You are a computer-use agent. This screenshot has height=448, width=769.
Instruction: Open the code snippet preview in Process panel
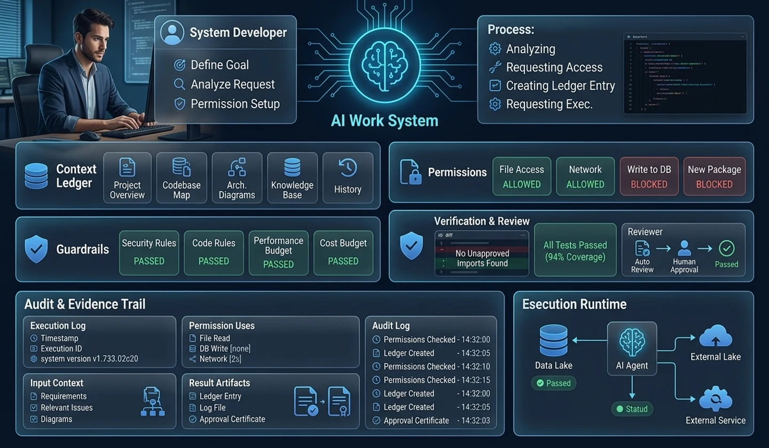[685, 74]
